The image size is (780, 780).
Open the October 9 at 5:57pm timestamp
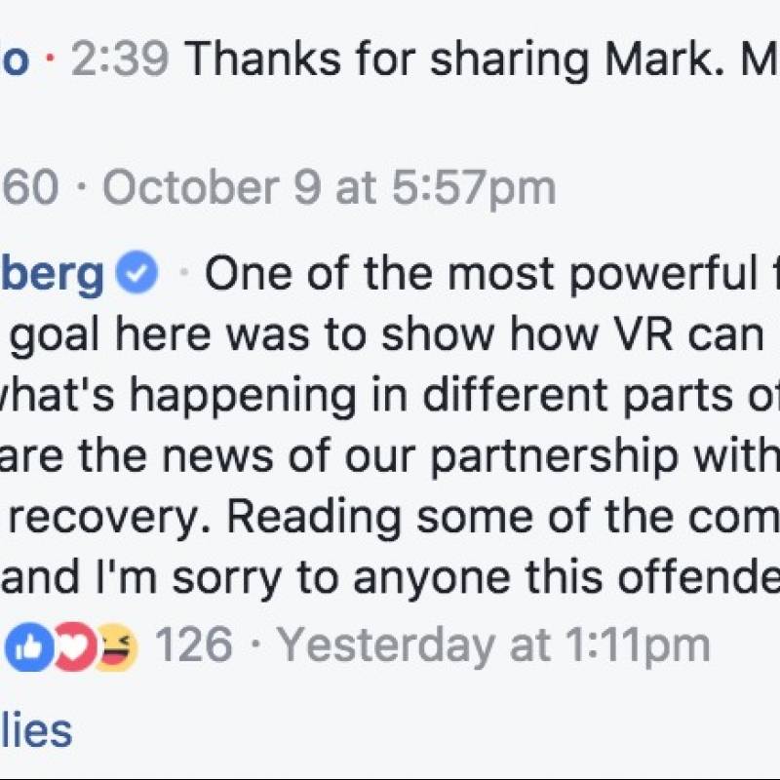point(330,188)
